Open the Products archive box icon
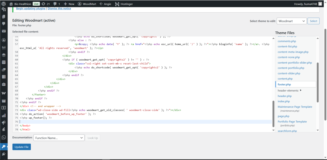The width and height of the screenshot is (327, 160). click(x=4, y=101)
